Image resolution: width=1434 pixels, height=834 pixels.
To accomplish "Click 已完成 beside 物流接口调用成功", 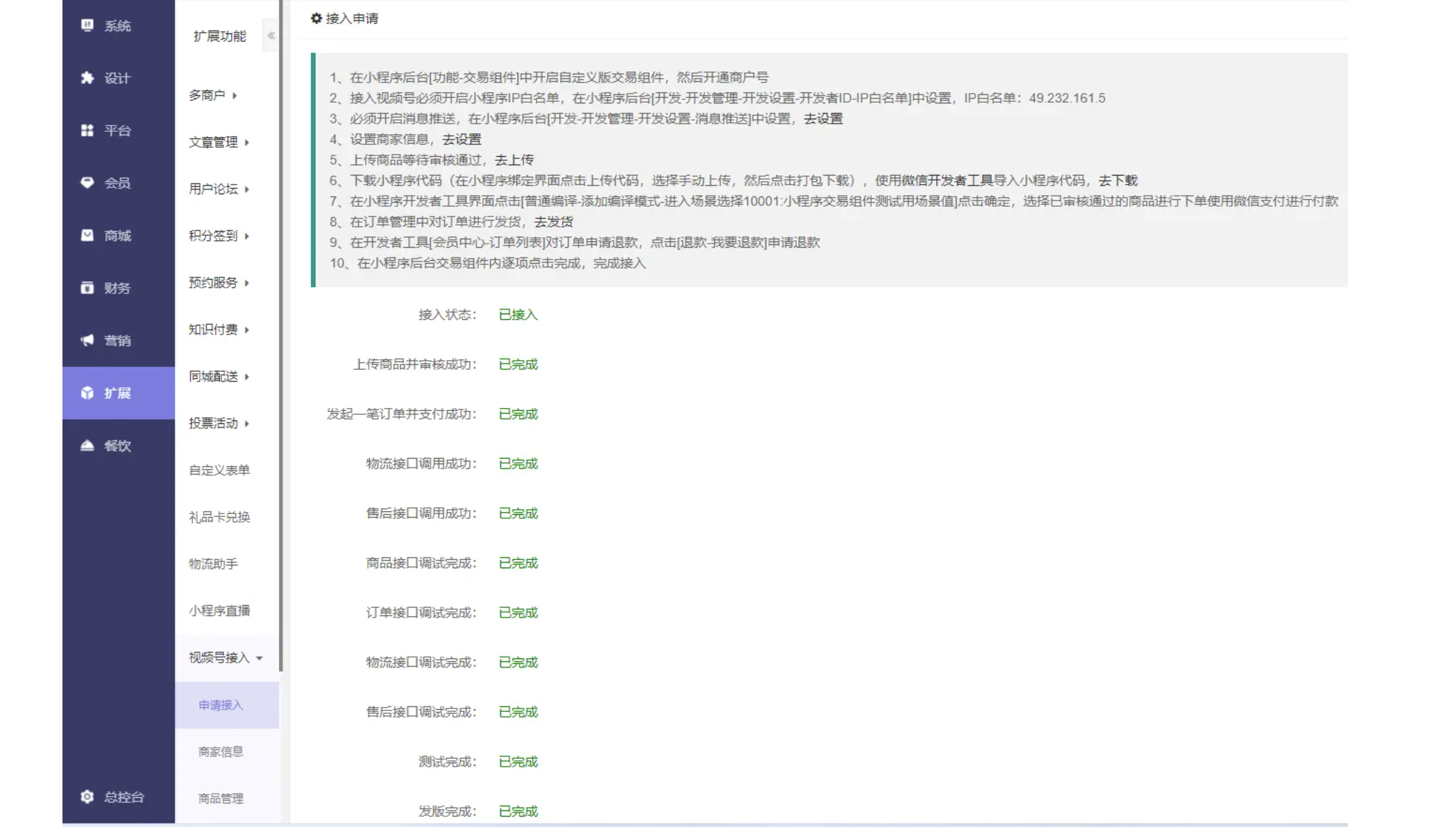I will pos(518,463).
